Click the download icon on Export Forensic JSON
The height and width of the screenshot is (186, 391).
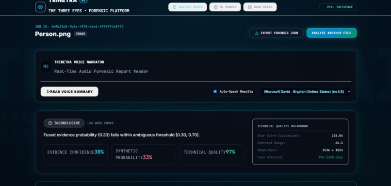(x=257, y=33)
